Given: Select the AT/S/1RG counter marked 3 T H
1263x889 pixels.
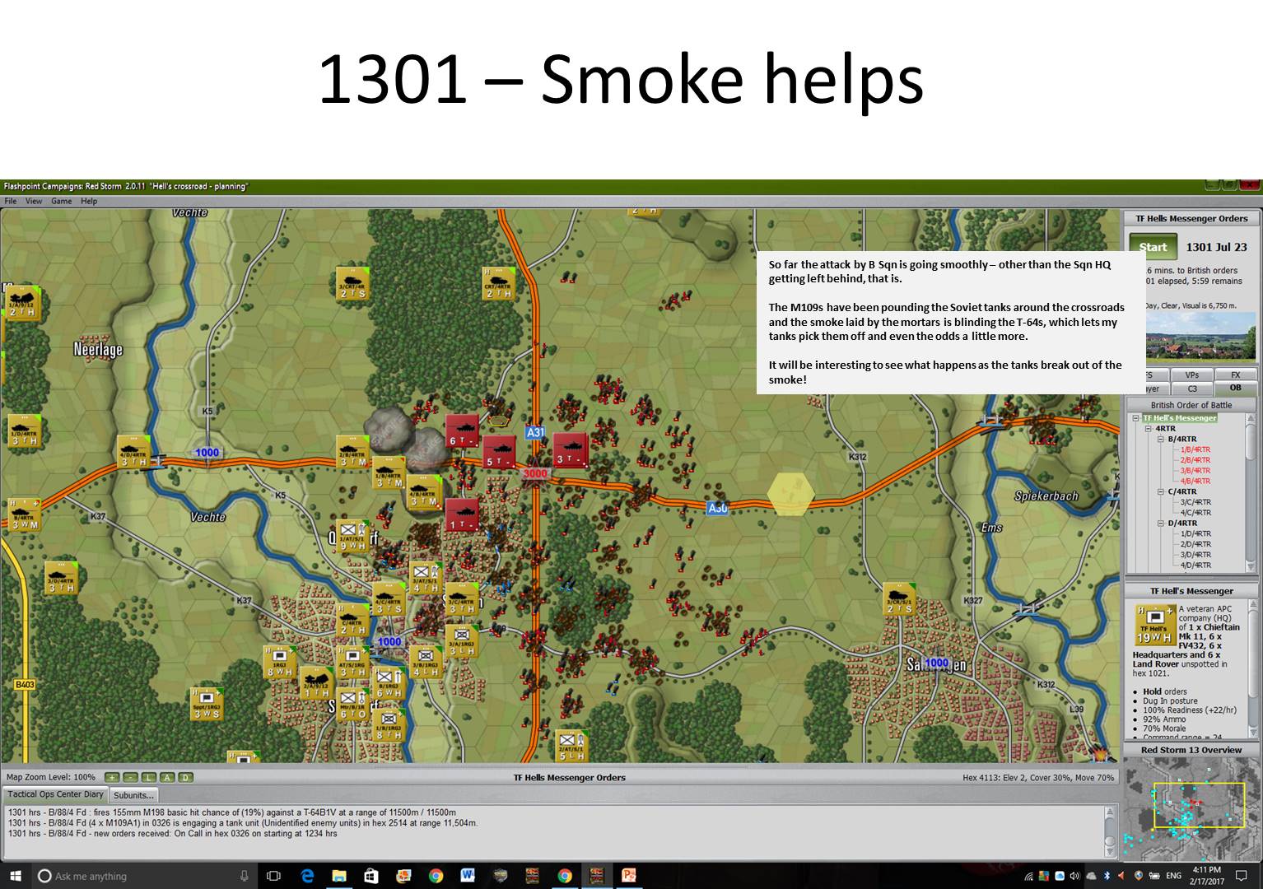Looking at the screenshot, I should 353,662.
